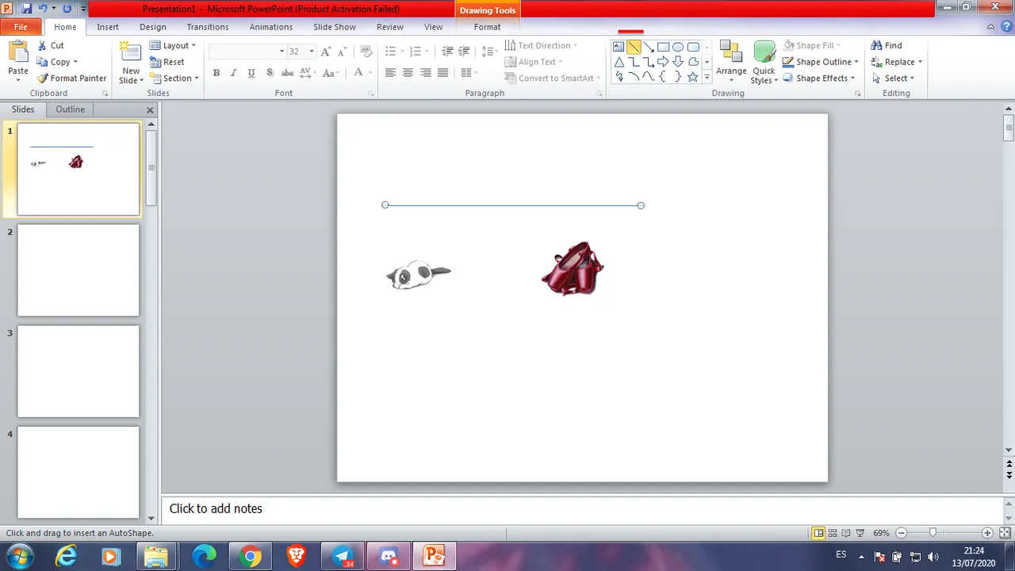This screenshot has height=571, width=1015.
Task: Open the font size dropdown
Action: point(312,52)
